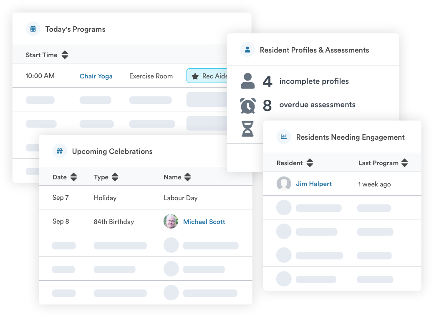Click the calendar icon on Today's Programs card
434x317 pixels.
(x=33, y=29)
